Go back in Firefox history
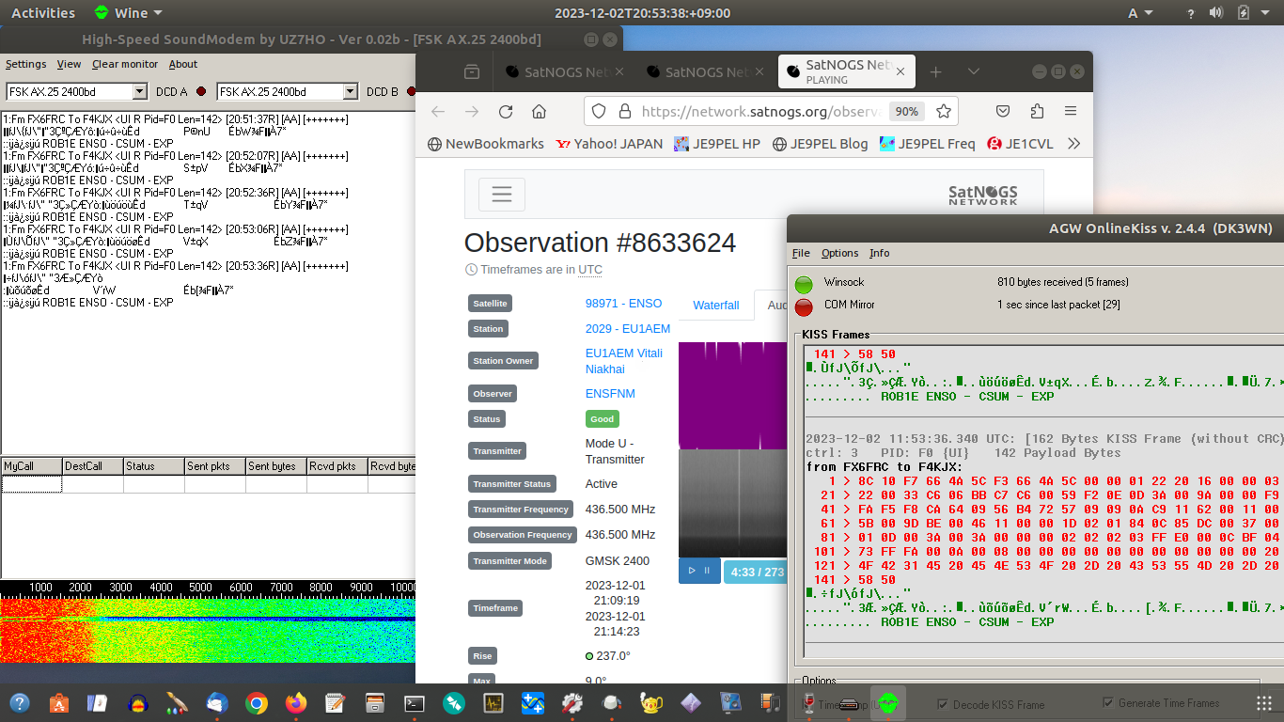This screenshot has height=722, width=1284. 438,111
